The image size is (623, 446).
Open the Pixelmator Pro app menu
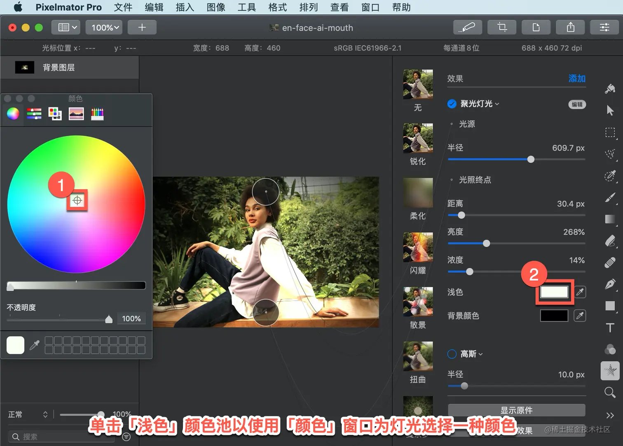68,7
